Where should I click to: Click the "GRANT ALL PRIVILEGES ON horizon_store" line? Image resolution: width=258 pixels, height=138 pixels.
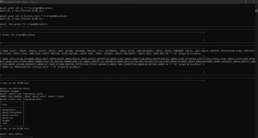42,67
